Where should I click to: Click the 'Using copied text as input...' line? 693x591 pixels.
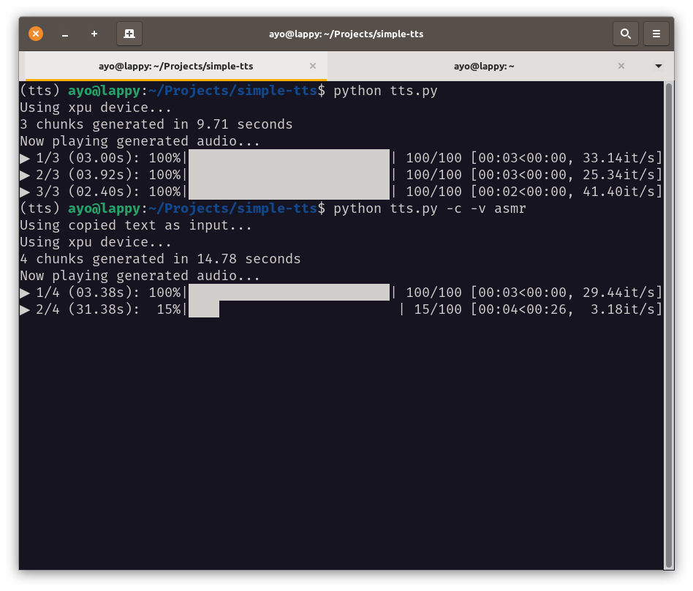tap(135, 225)
